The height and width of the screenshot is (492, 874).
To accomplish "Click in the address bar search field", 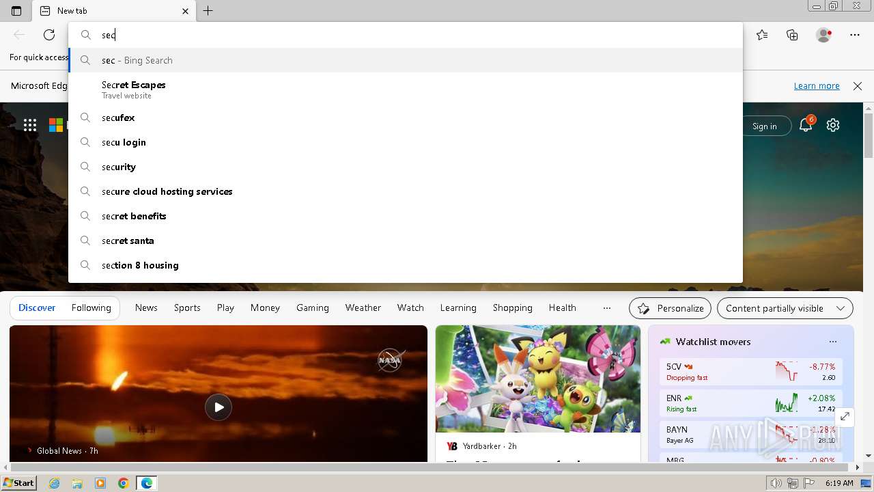I will pos(406,35).
